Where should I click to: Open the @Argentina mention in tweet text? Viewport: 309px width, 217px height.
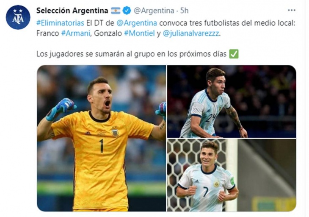click(x=137, y=23)
